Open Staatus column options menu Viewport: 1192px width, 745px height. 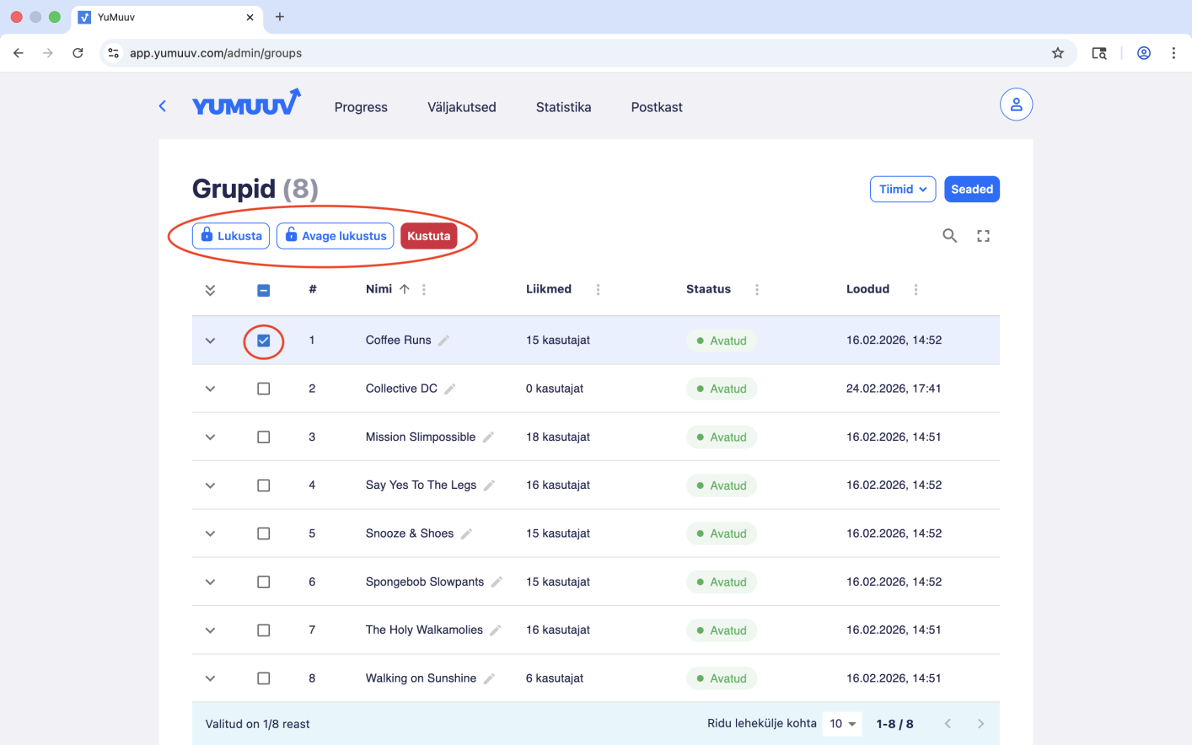(756, 290)
